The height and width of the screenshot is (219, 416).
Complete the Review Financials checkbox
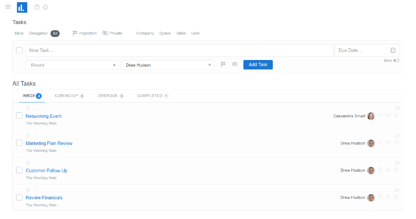[19, 197]
